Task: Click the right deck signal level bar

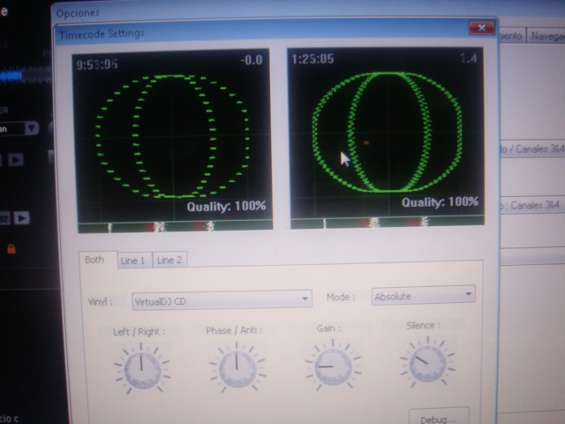Action: [x=386, y=223]
